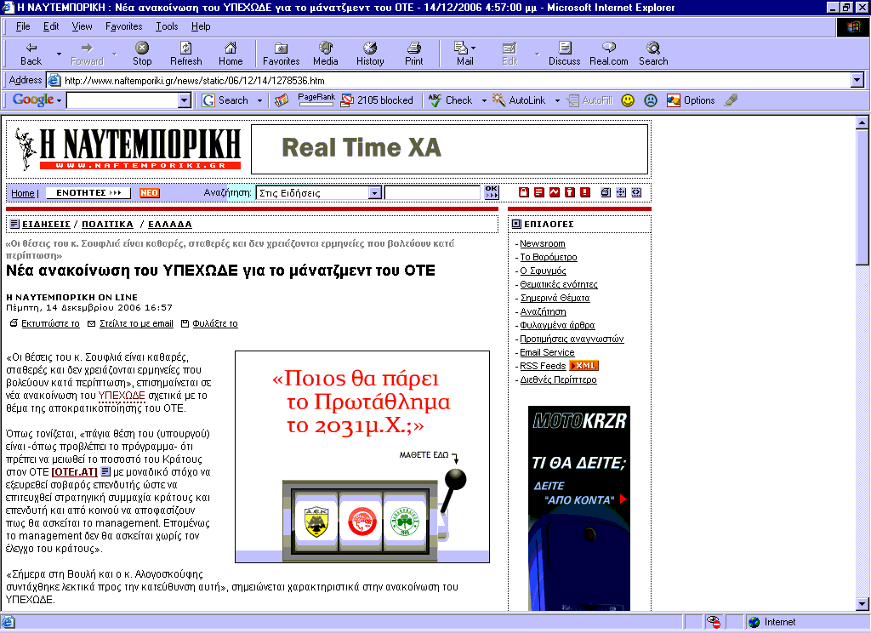Image resolution: width=871 pixels, height=633 pixels.
Task: Go back using the Back arrow button
Action: coord(31,54)
